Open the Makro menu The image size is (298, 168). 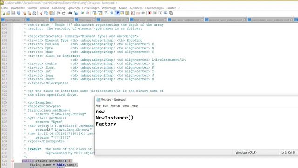click(x=123, y=8)
